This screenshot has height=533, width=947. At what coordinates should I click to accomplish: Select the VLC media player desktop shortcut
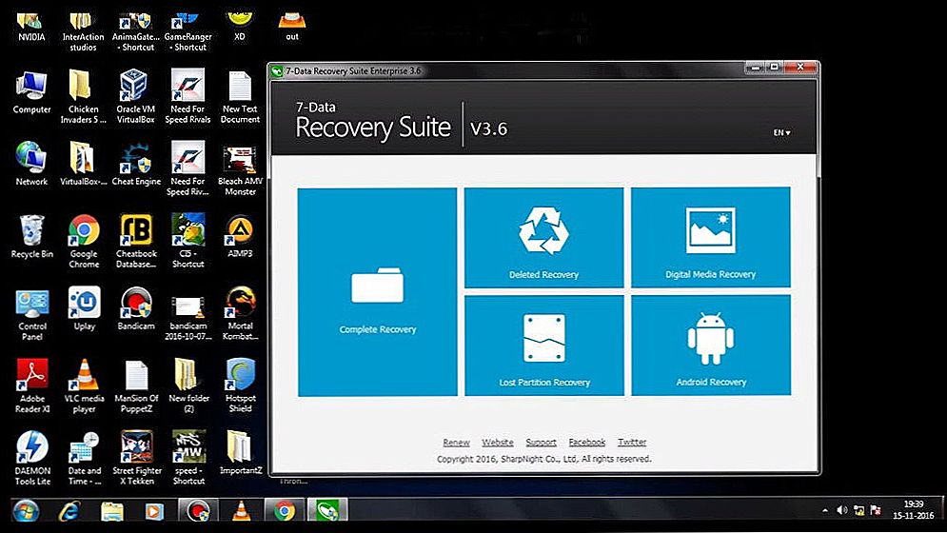point(84,386)
